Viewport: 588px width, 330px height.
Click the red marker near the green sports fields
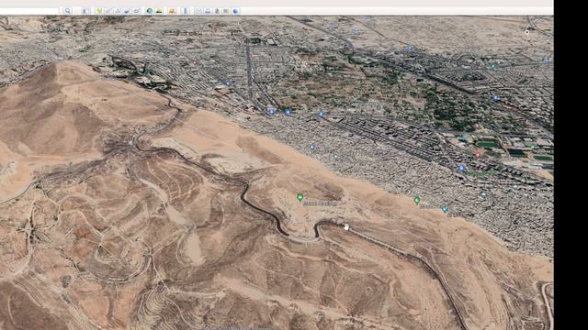(x=478, y=154)
